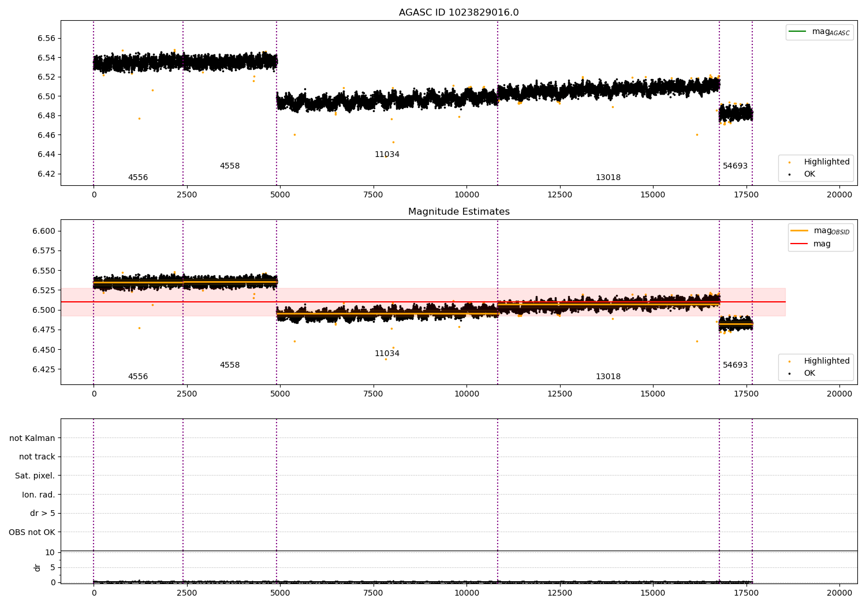Screen dimensions: 866x606
Task: Click the 12500 x-tick under the bottom plot
Action: click(x=559, y=593)
